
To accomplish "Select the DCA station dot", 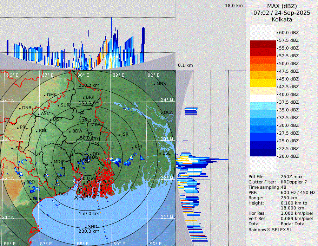I will point(162,113).
